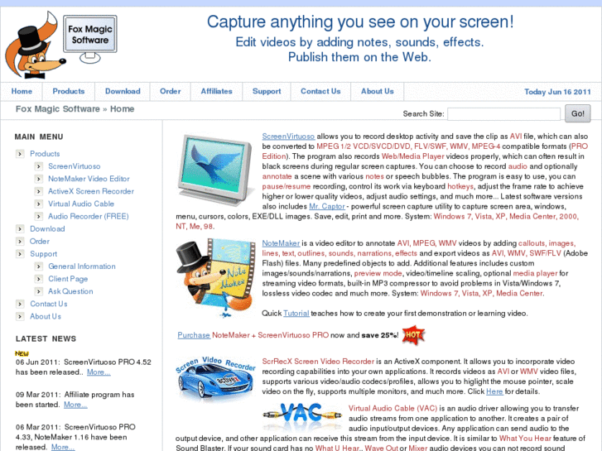Open NoteMaker Video Editor sidebar link
Screen dimensions: 602x451
click(x=89, y=179)
